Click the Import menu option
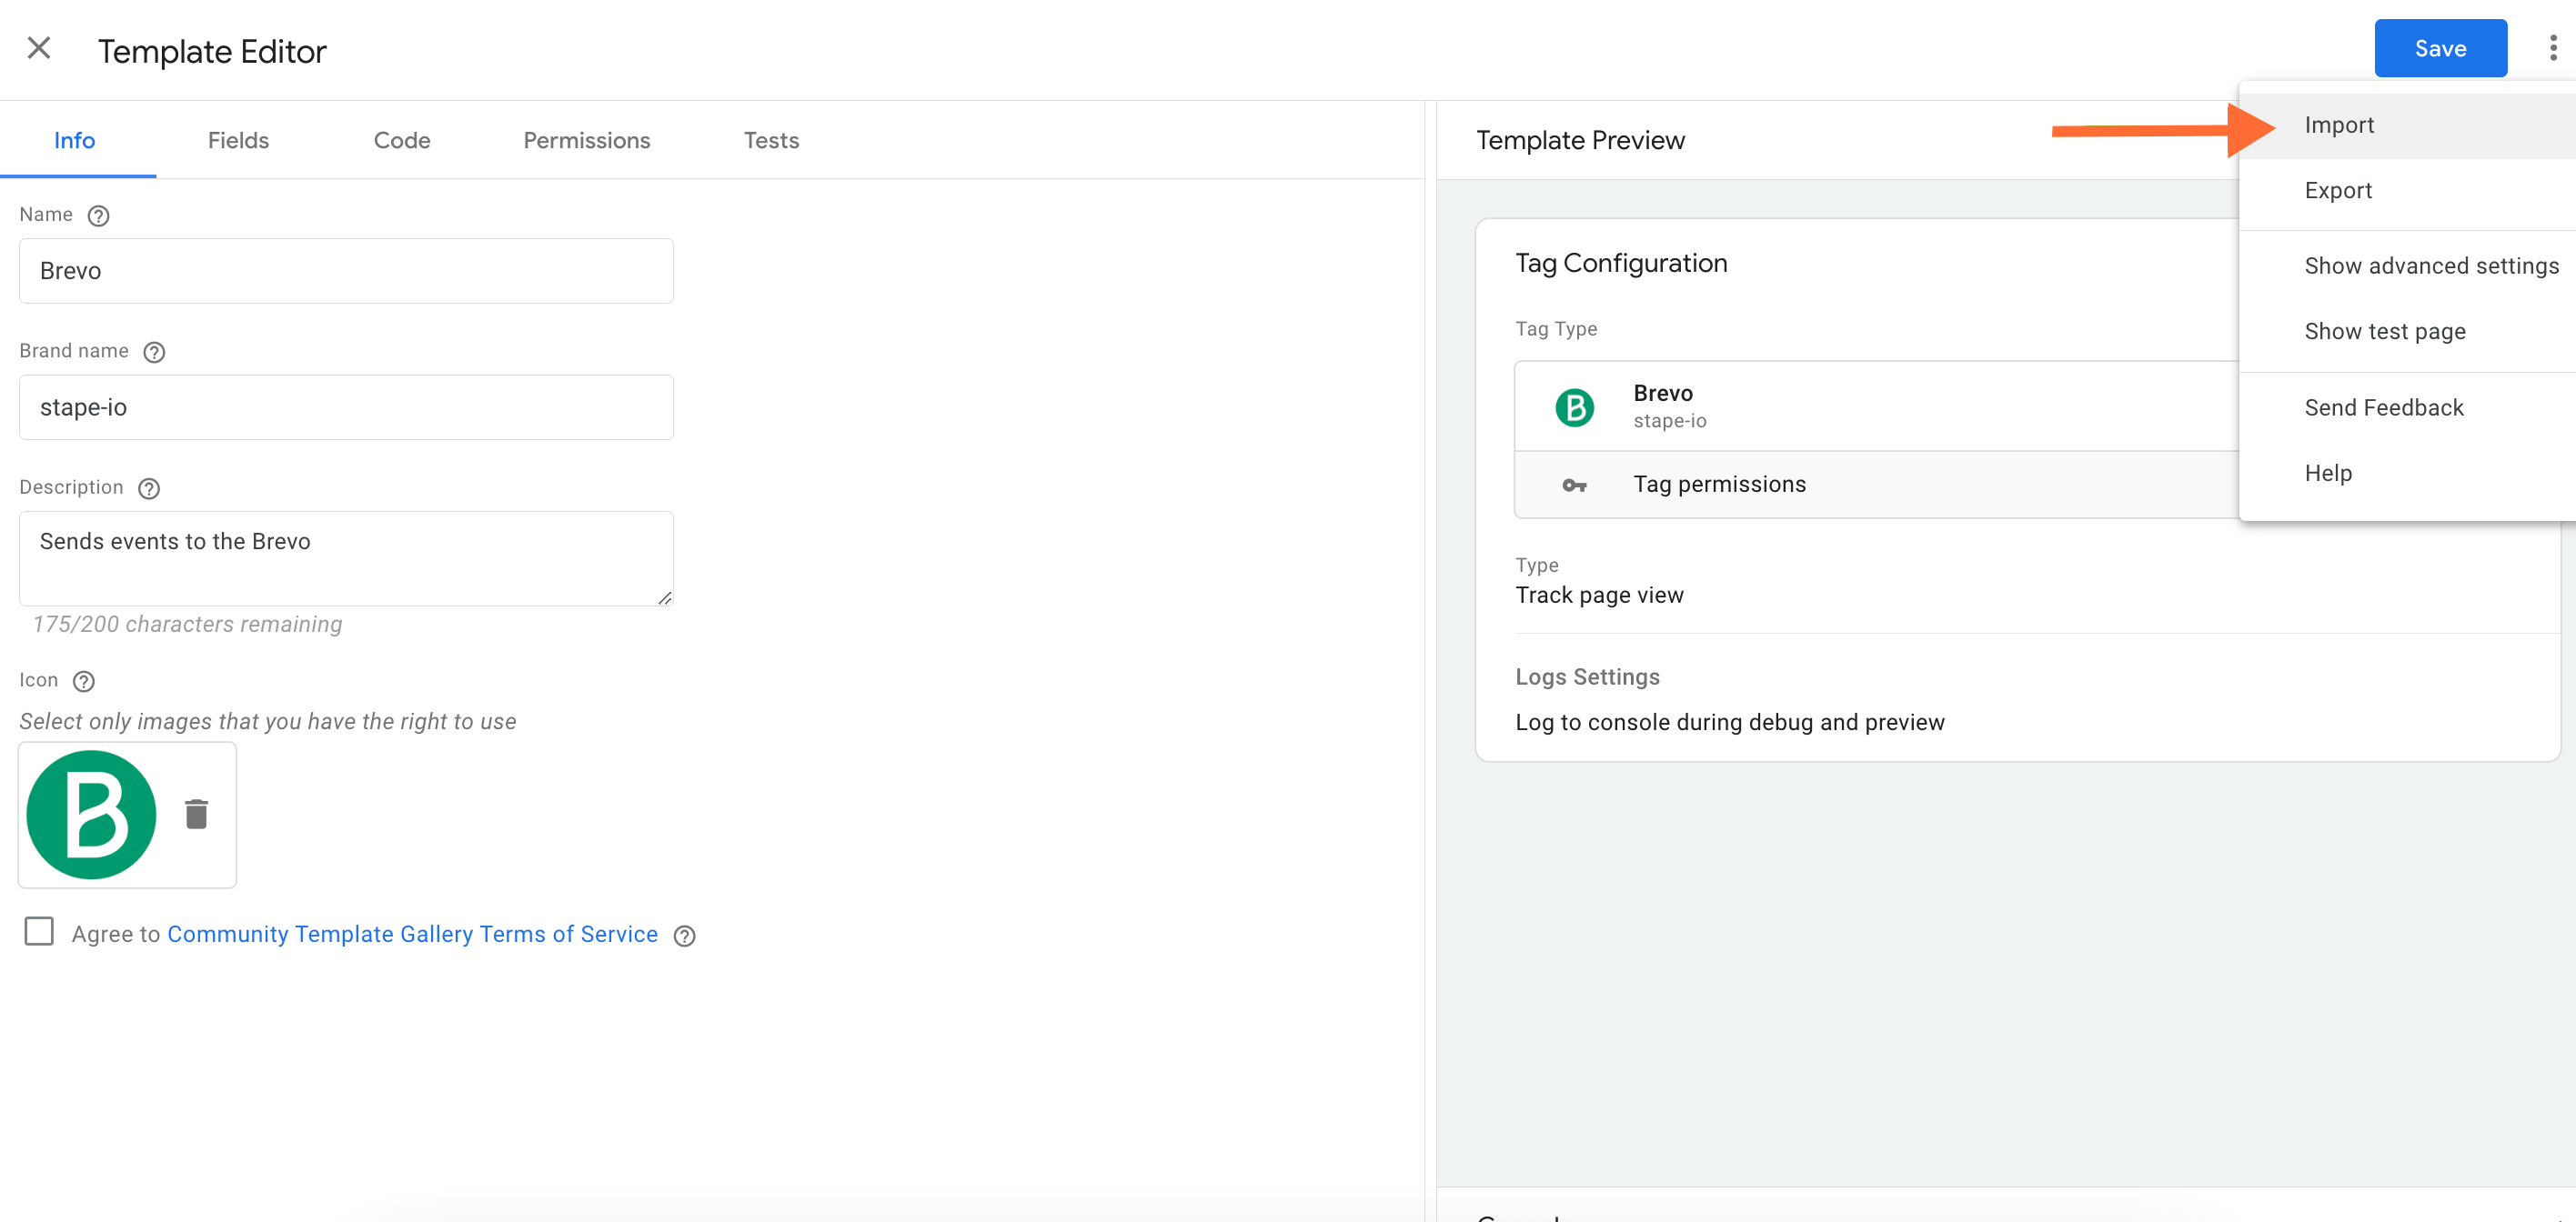 pyautogui.click(x=2338, y=123)
